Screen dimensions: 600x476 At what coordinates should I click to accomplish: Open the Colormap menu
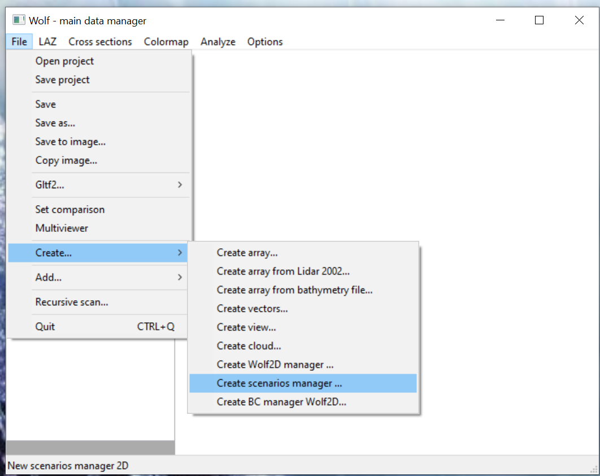tap(166, 42)
